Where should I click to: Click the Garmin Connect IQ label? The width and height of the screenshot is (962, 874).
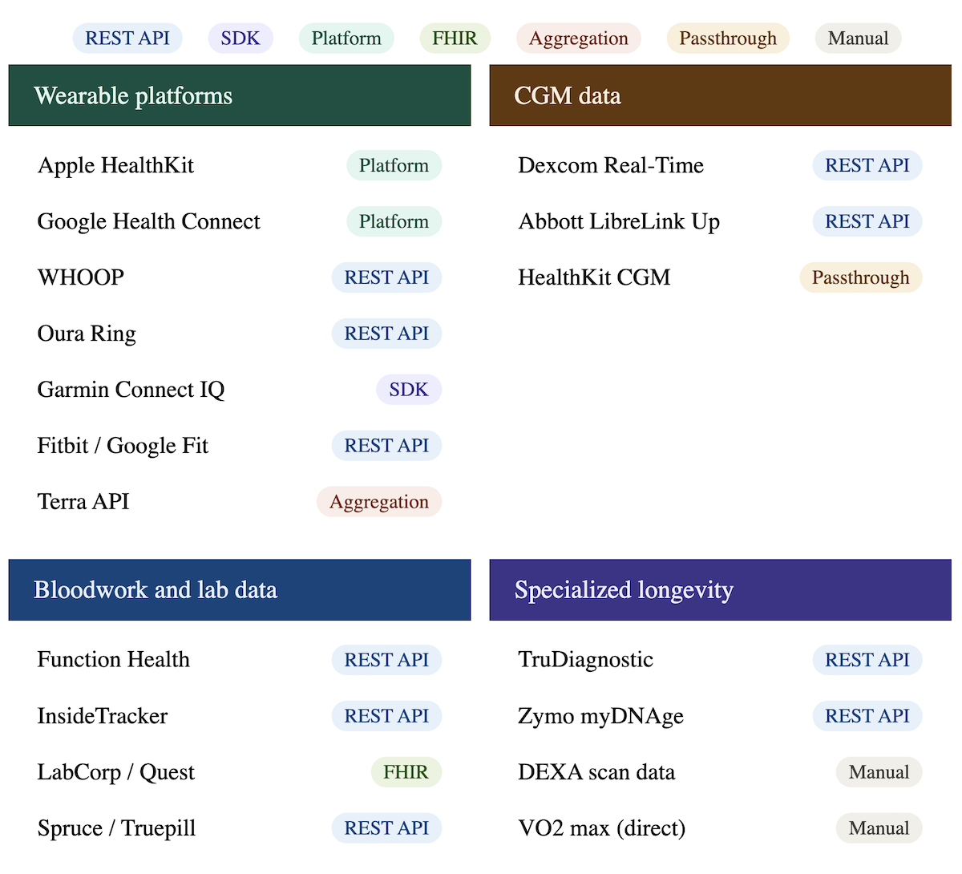pos(131,390)
